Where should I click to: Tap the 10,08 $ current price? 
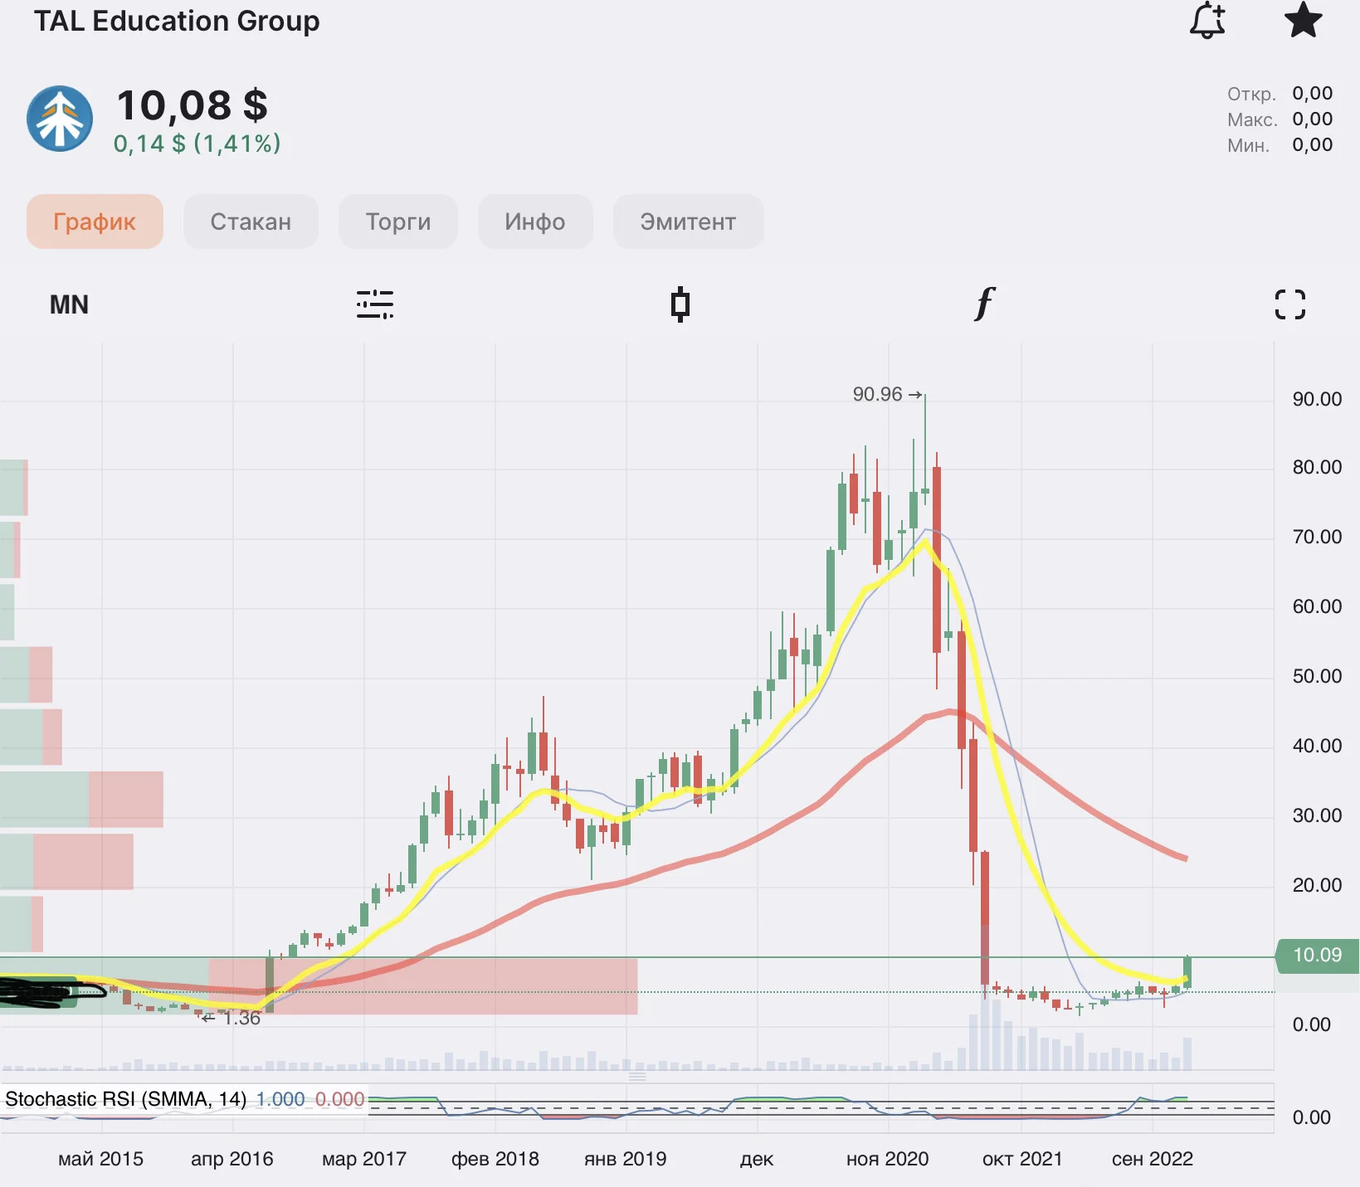(192, 105)
